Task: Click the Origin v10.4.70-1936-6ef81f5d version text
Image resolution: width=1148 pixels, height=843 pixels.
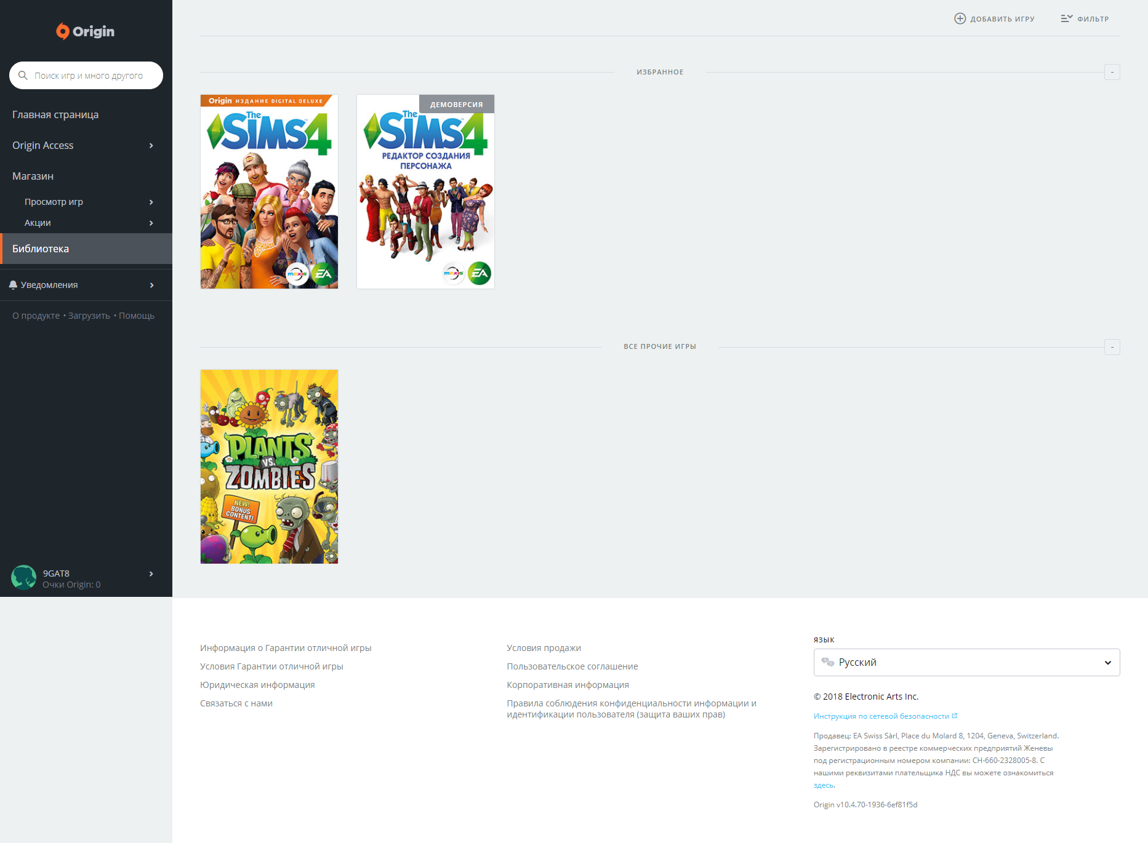Action: click(865, 805)
